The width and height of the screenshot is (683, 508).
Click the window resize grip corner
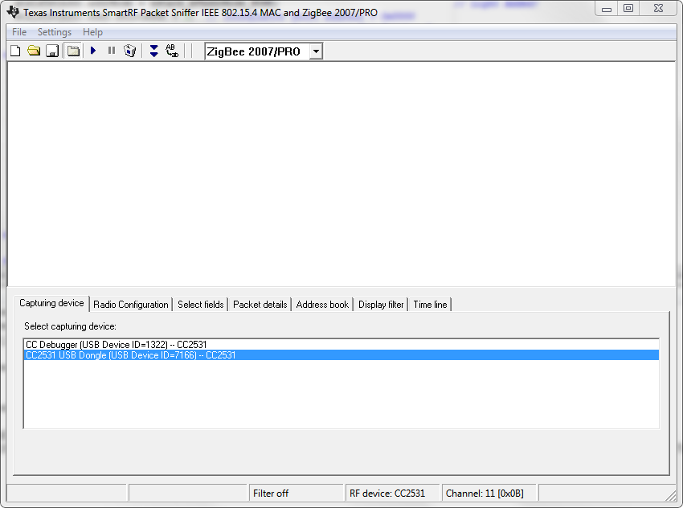coord(671,495)
